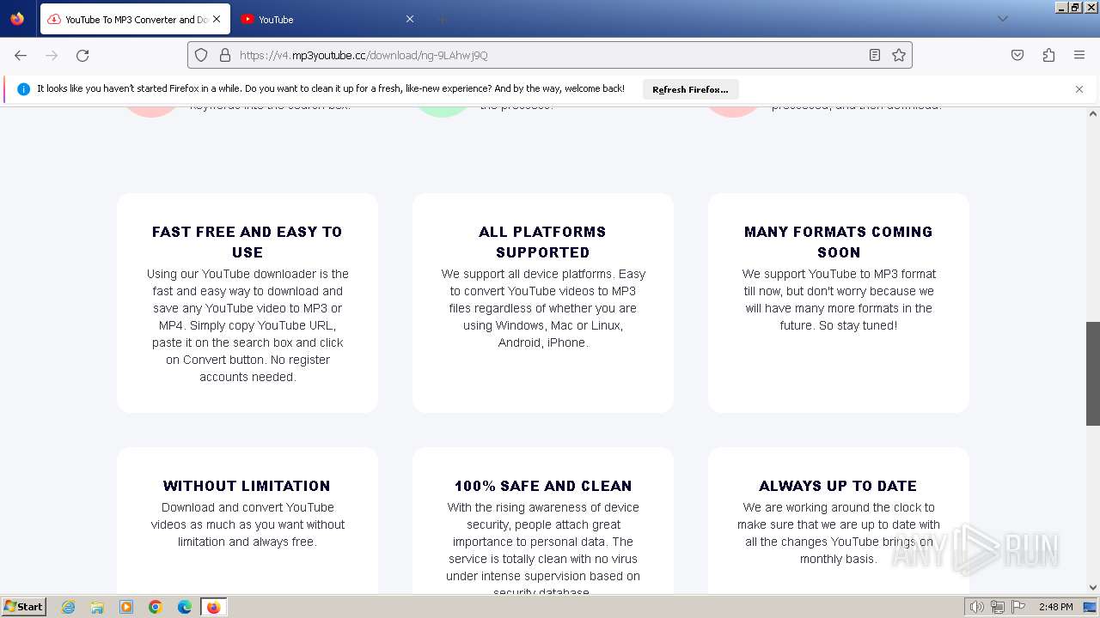View site security padlock info
The width and height of the screenshot is (1100, 618).
pyautogui.click(x=225, y=55)
